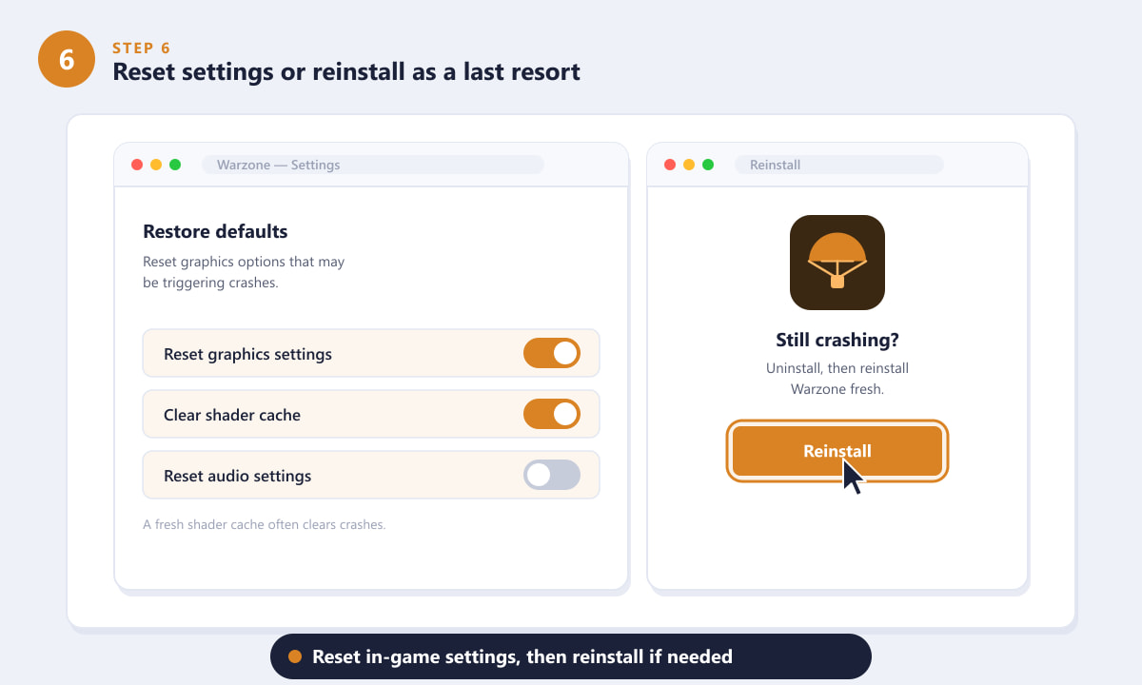Click the red close dot on Reinstall window
Viewport: 1142px width, 685px height.
[x=670, y=165]
